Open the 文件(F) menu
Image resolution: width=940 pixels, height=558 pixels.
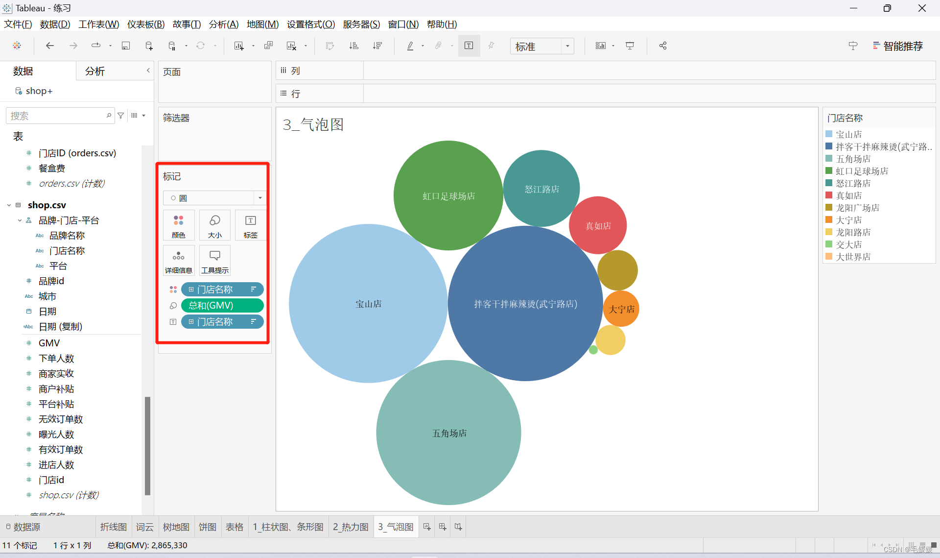18,24
